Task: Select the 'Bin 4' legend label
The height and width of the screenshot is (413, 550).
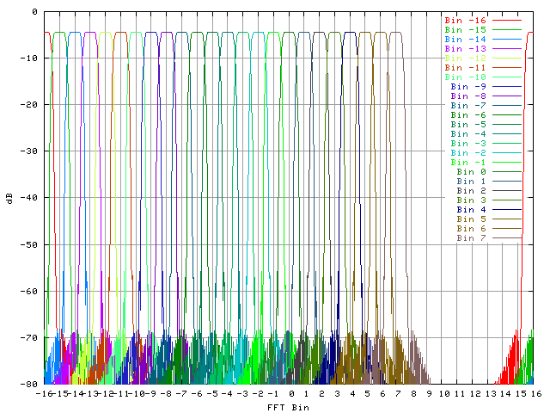Action: tap(471, 209)
